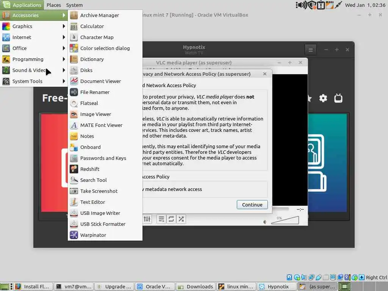Screen dimensions: 388x291
Task: Mute VLC audio speaker icon
Action: (265, 222)
